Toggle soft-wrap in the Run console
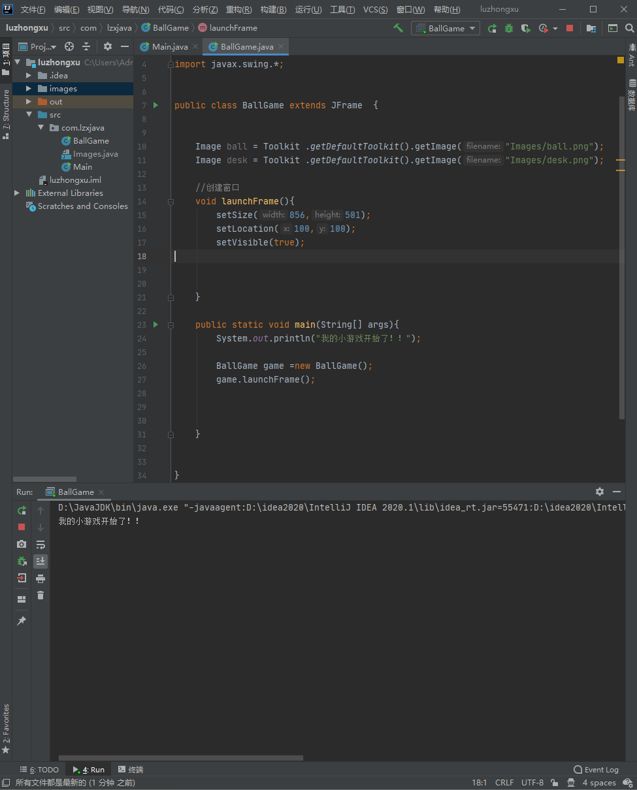This screenshot has width=637, height=790. point(41,544)
